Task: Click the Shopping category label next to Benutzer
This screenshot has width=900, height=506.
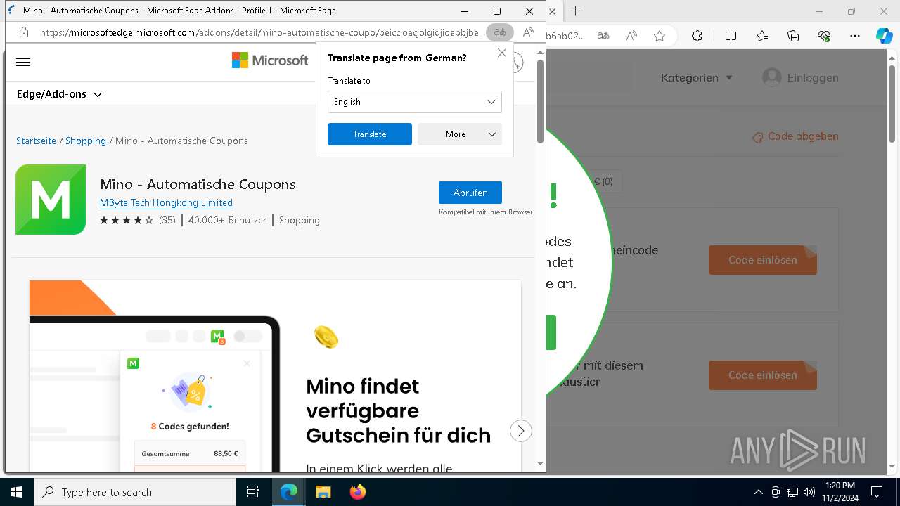Action: tap(300, 220)
